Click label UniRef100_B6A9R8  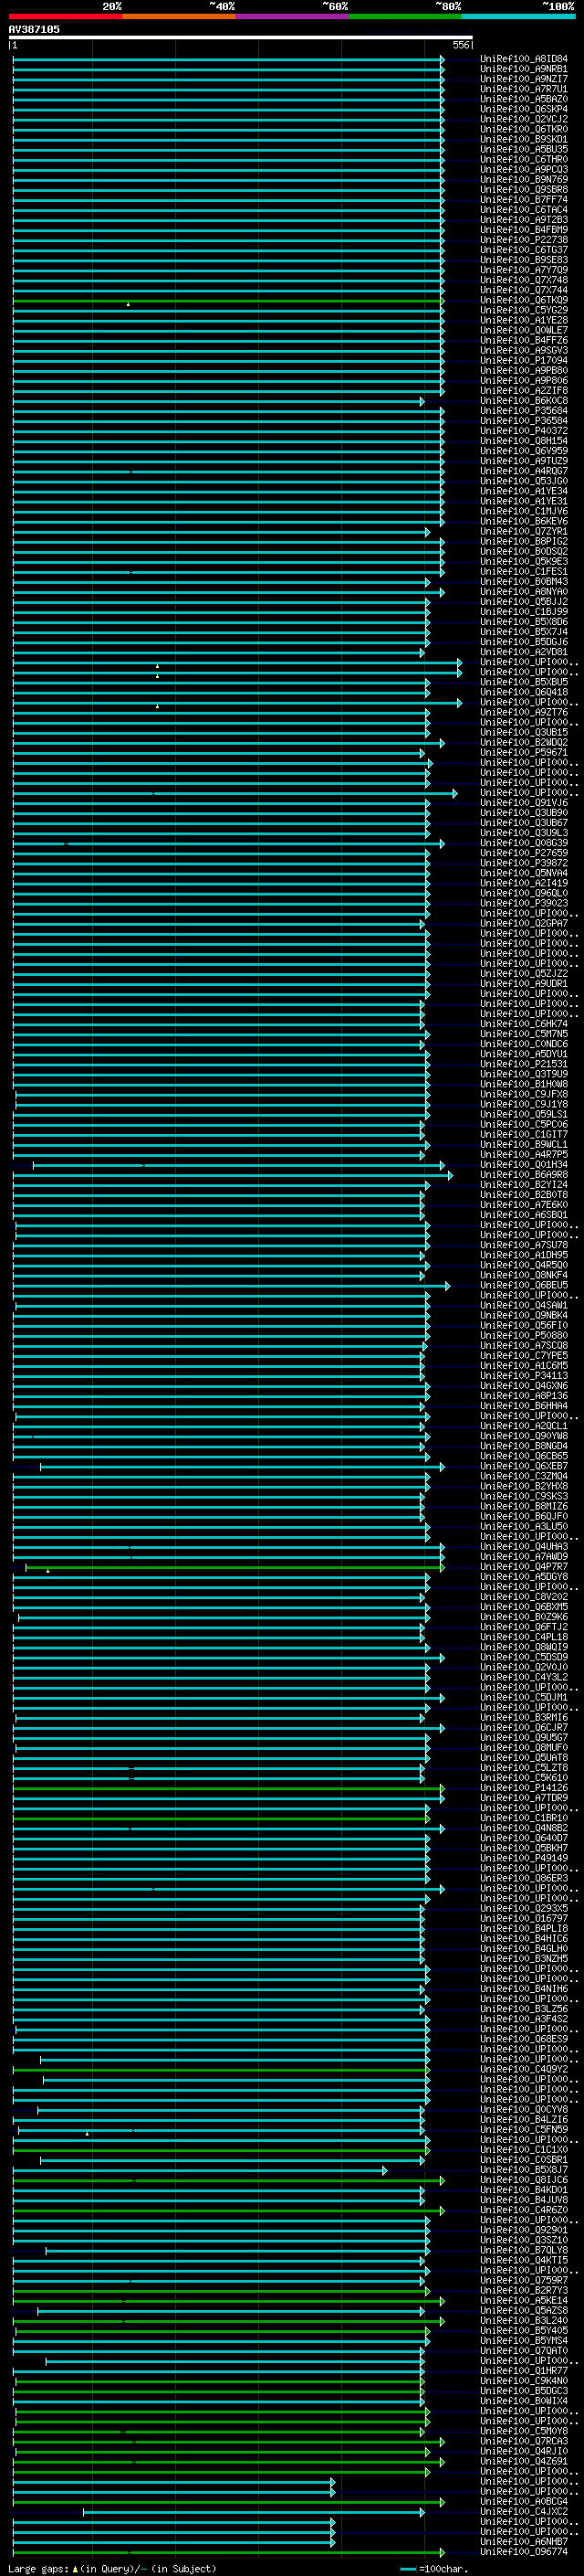[523, 1175]
